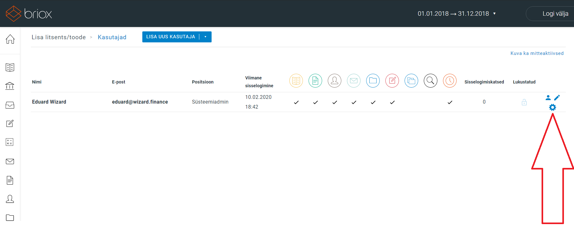Click the briox logo
The image size is (574, 231).
point(29,13)
